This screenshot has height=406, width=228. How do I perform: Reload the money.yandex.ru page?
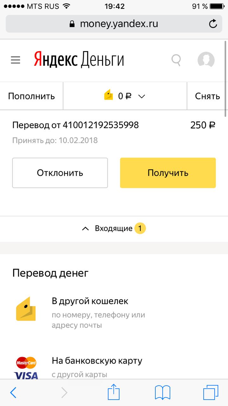[x=213, y=23]
